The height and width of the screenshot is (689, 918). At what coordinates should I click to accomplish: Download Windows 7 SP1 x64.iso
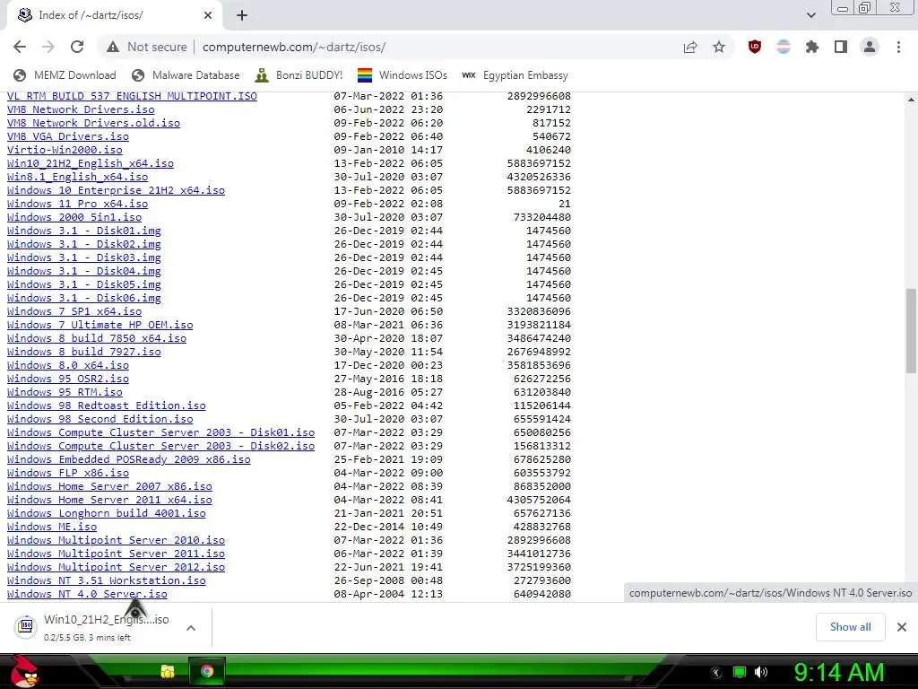[x=74, y=311]
